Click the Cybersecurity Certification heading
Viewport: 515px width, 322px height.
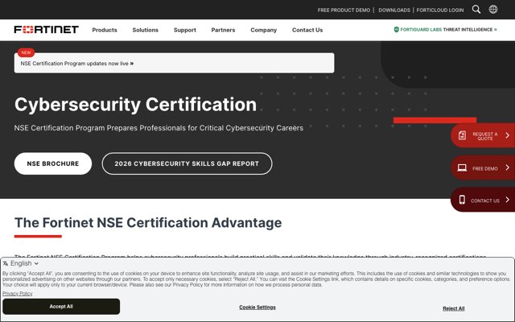[135, 105]
